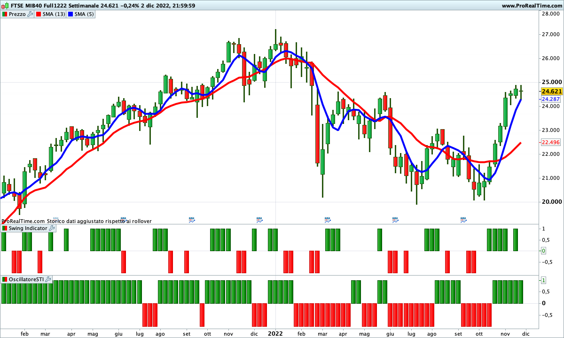The width and height of the screenshot is (564, 338).
Task: Click the 26.000 price axis label
Action: pos(551,59)
